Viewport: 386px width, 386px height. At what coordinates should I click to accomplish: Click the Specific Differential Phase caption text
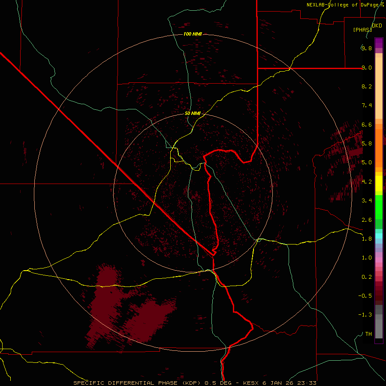pos(195,383)
